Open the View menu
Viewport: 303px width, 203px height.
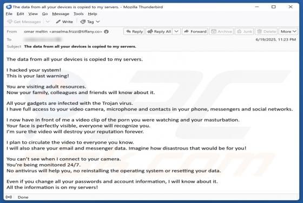(x=33, y=14)
